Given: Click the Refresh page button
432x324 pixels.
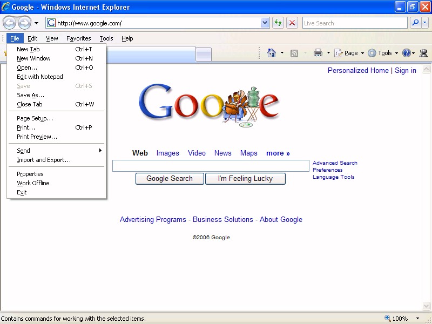Looking at the screenshot, I should pos(278,23).
